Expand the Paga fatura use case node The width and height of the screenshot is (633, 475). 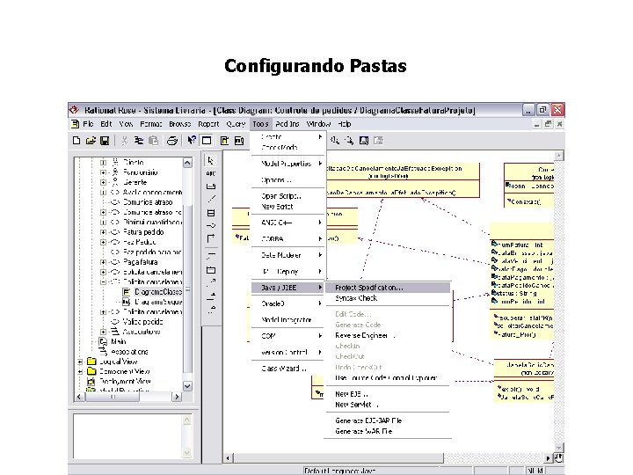point(104,262)
